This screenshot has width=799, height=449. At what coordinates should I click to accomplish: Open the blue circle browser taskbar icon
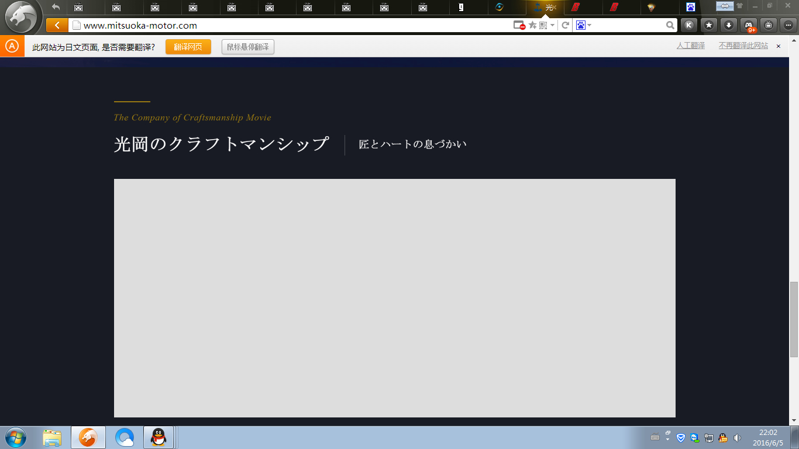click(x=125, y=437)
